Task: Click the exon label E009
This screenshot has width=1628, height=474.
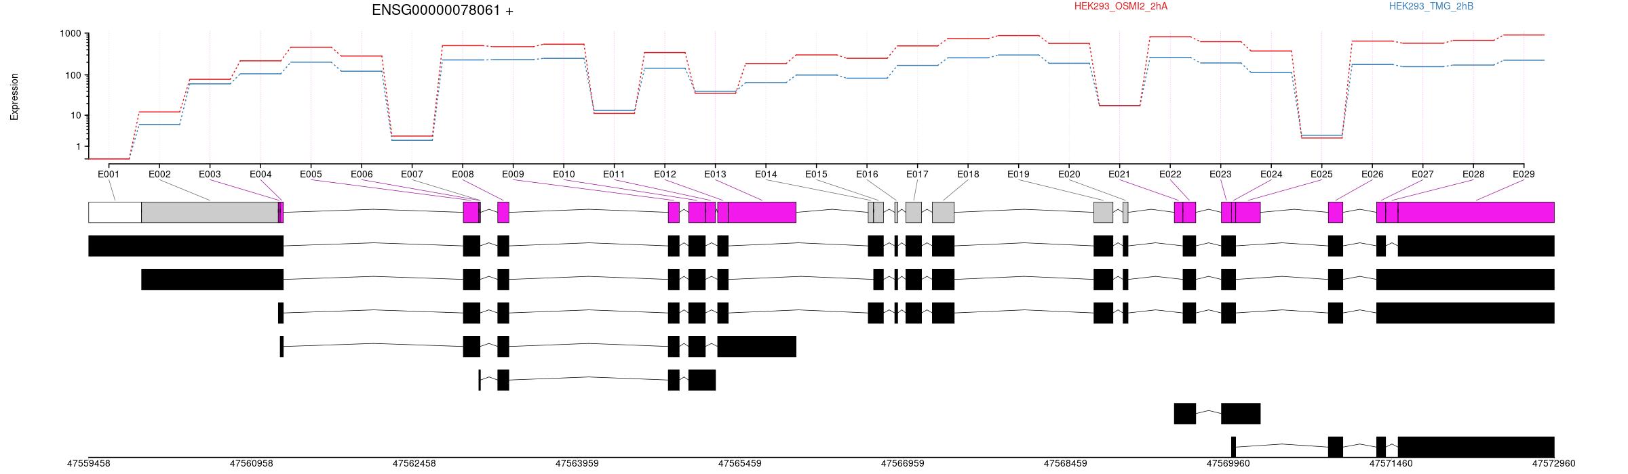Action: point(513,174)
